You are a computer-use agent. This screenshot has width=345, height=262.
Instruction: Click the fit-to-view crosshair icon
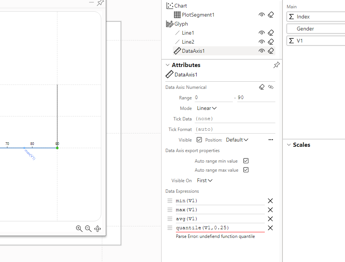(97, 228)
